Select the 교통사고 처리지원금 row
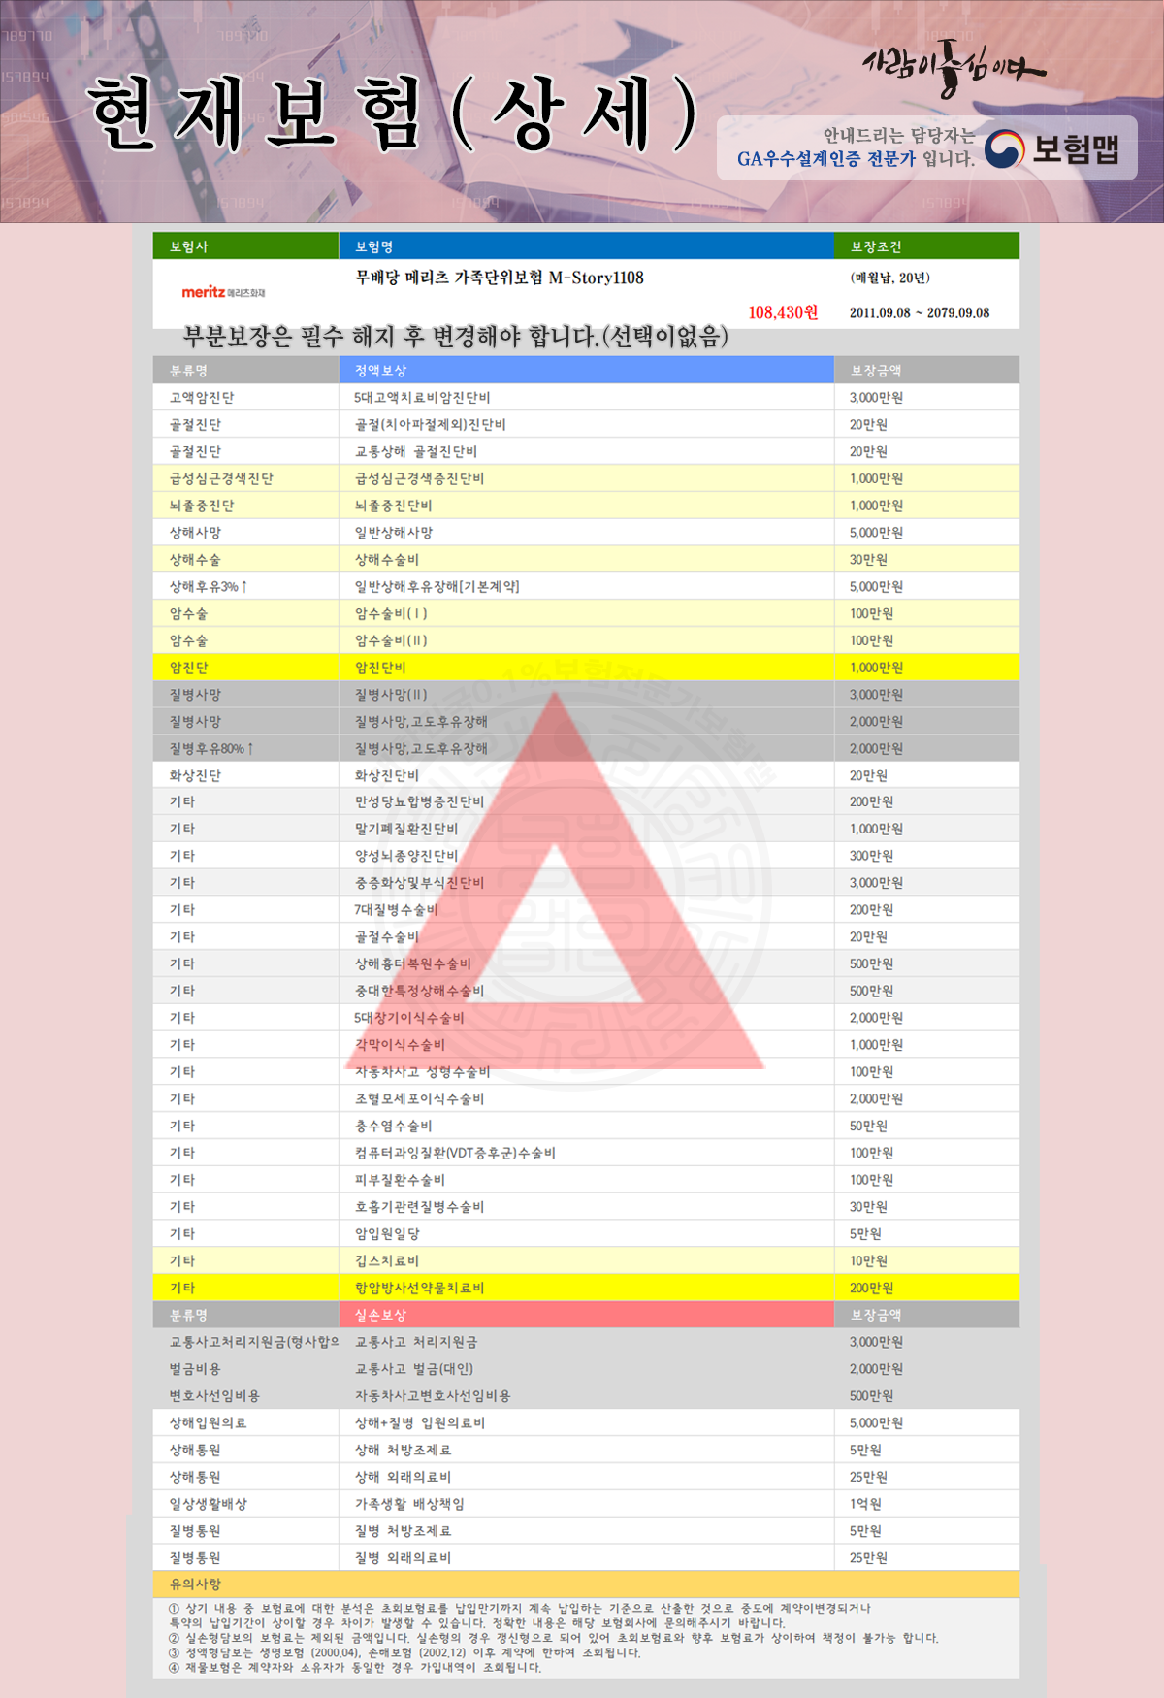Image resolution: width=1164 pixels, height=1698 pixels. pyautogui.click(x=586, y=1342)
